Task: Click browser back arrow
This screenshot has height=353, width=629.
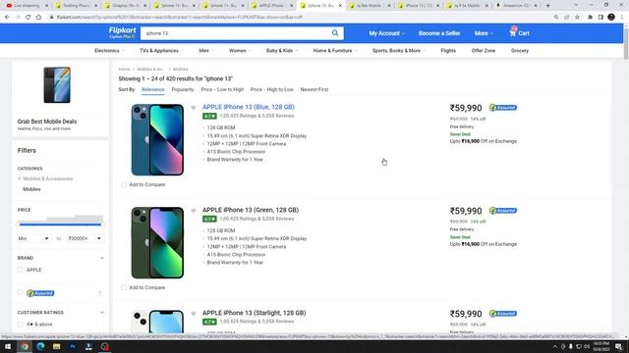Action: [x=7, y=18]
